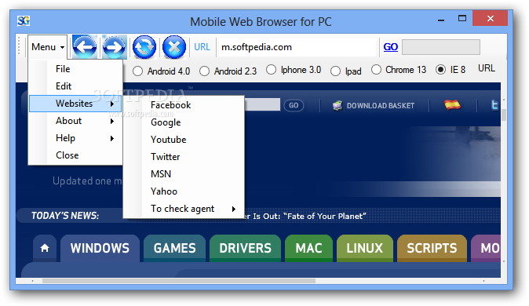Choose Twitter from Websites submenu
Image resolution: width=529 pixels, height=306 pixels.
[x=184, y=157]
